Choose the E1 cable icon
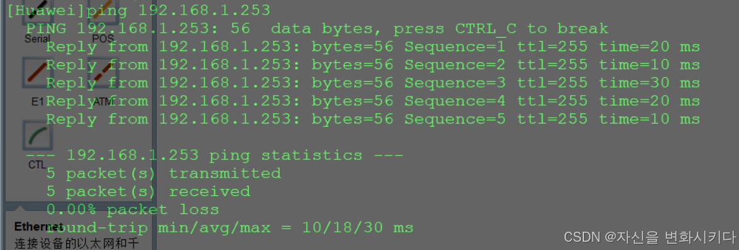The height and width of the screenshot is (250, 739). (38, 73)
